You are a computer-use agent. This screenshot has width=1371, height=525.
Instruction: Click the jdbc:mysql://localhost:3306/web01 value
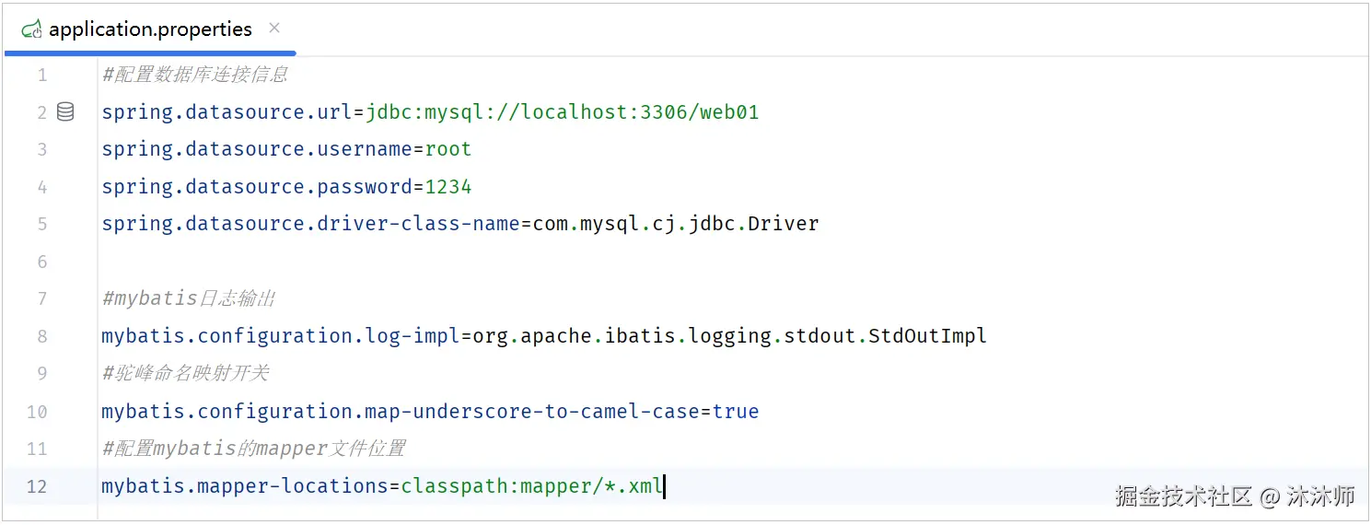coord(563,112)
